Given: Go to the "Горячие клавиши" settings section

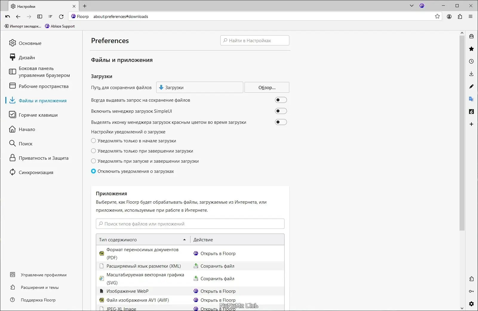Looking at the screenshot, I should [38, 115].
